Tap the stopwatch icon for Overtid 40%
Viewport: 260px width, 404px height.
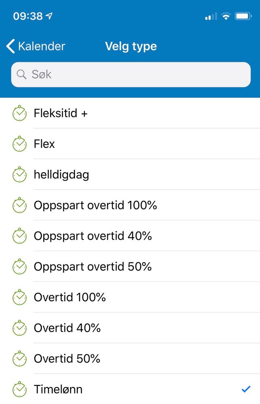click(19, 328)
